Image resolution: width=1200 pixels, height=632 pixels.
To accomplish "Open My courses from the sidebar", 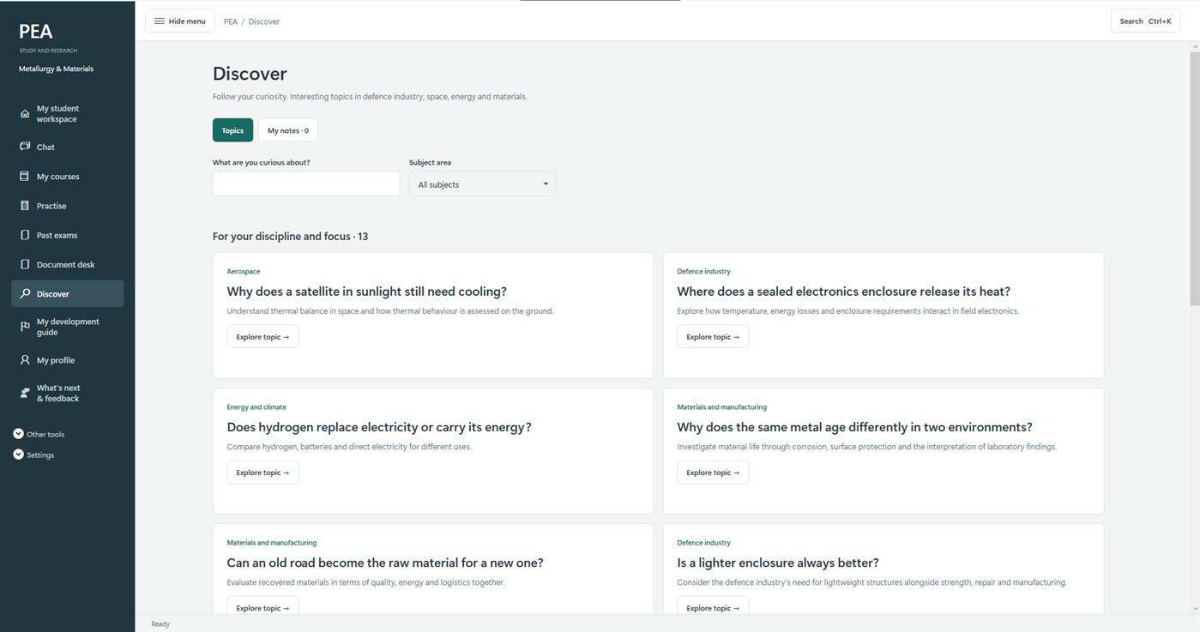I will point(67,177).
